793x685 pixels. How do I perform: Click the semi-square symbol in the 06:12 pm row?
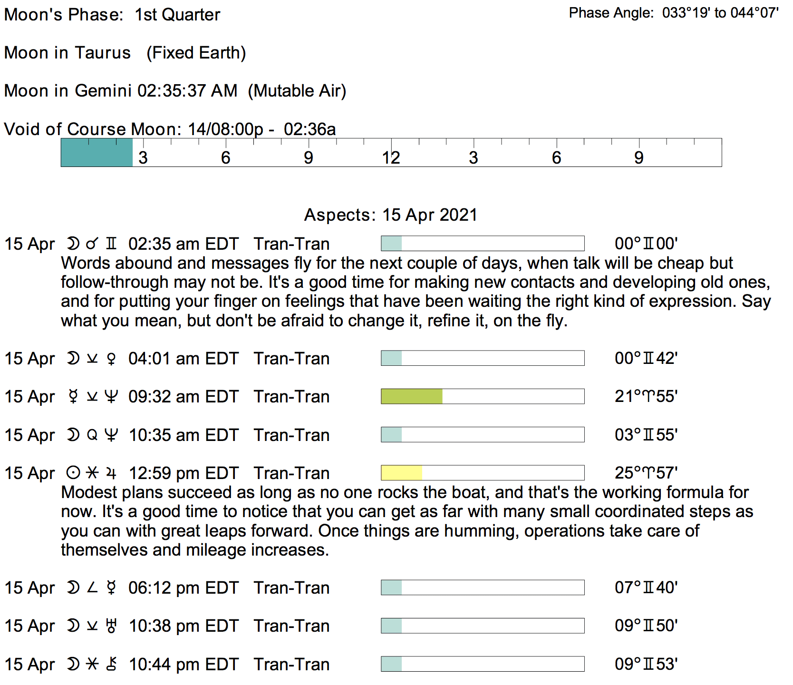92,588
